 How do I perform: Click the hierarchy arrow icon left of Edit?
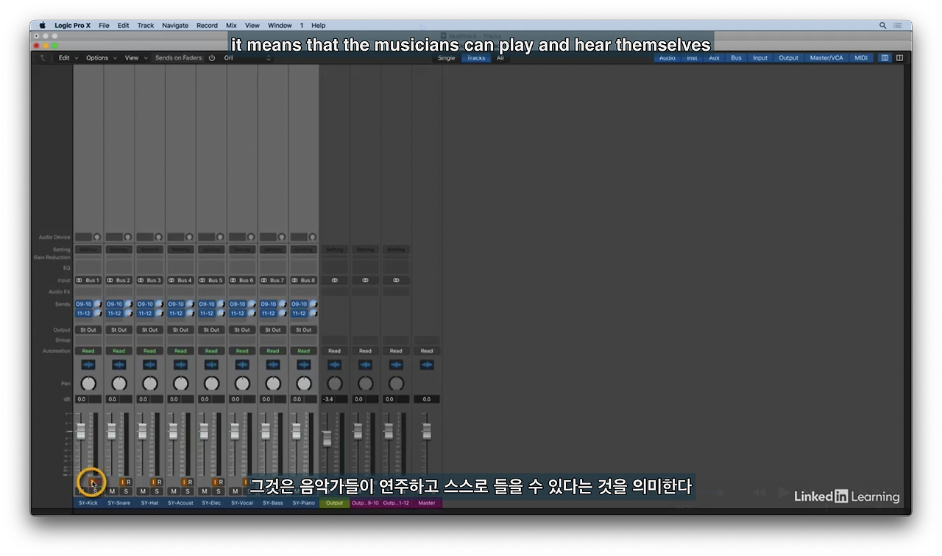[43, 58]
